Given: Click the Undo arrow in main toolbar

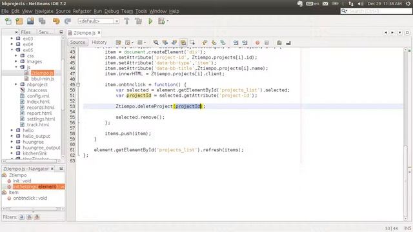Looking at the screenshot, I should (x=56, y=21).
